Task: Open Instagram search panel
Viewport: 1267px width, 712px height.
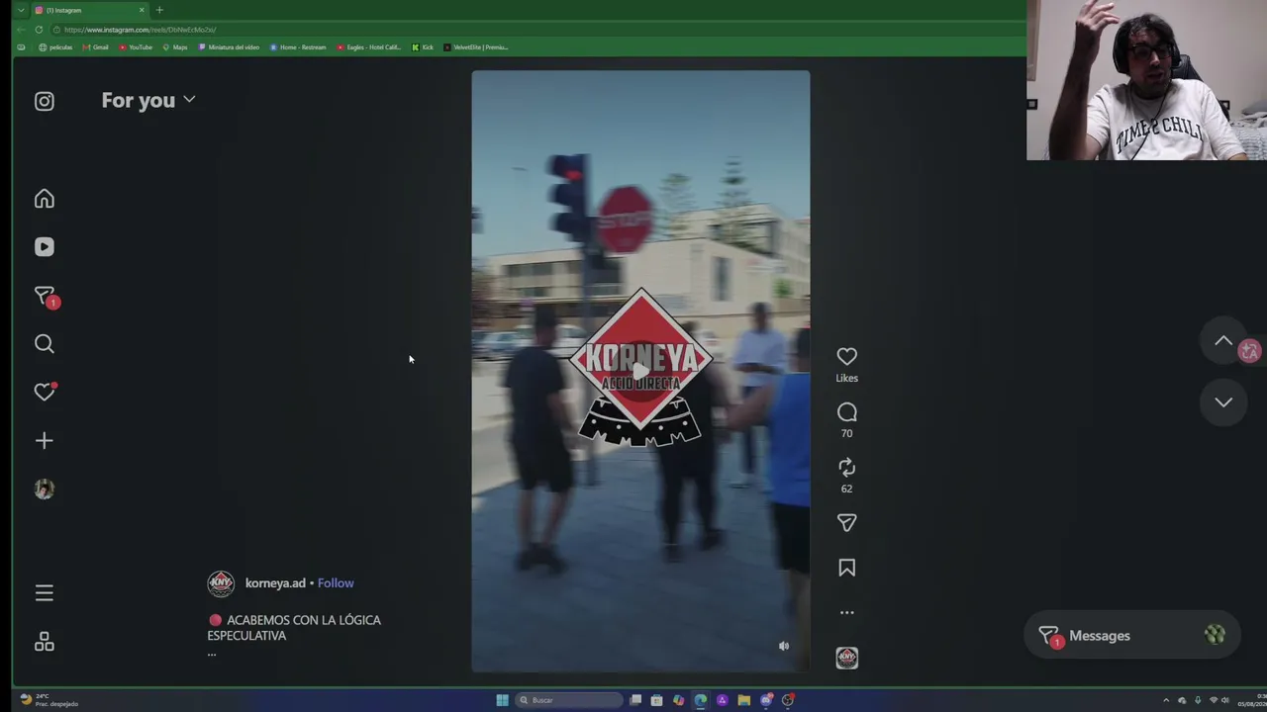Action: 45,344
